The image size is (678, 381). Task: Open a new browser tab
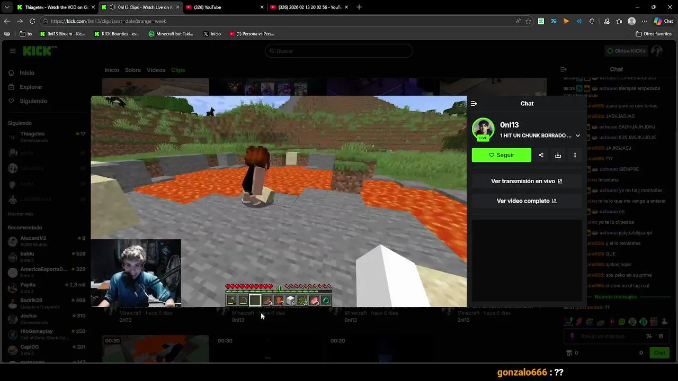[359, 7]
